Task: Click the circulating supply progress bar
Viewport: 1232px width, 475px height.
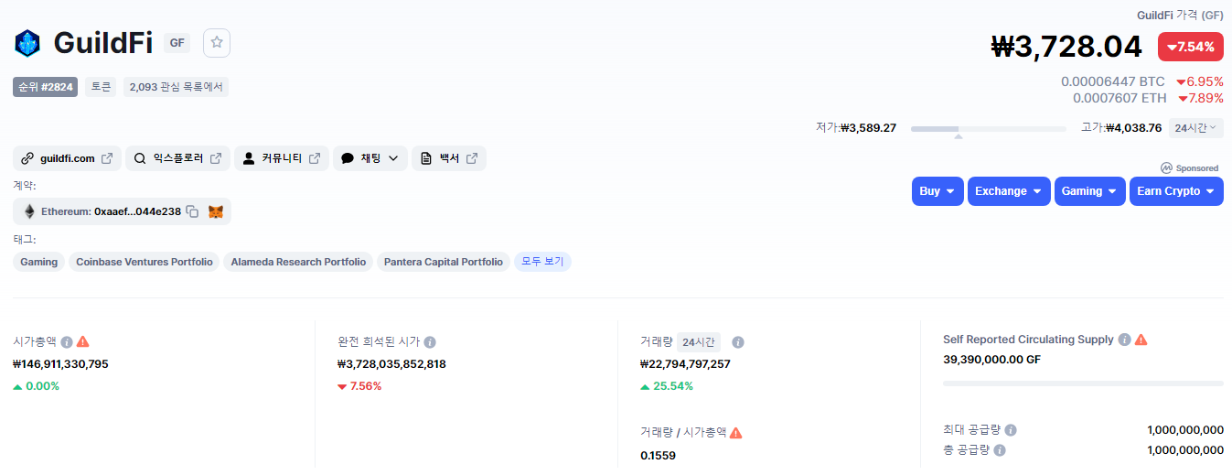Action: coord(1083,383)
